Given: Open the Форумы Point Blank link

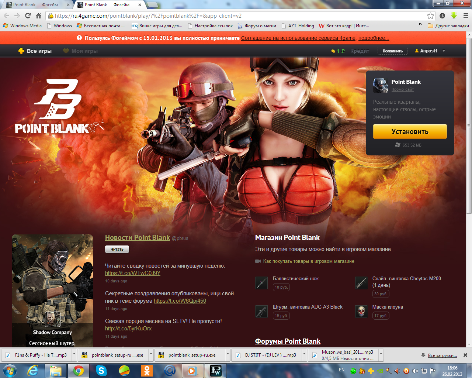Looking at the screenshot, I should coord(288,341).
